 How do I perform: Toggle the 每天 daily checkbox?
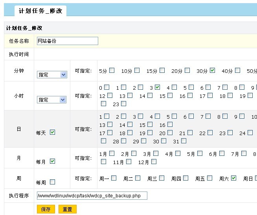(x=52, y=132)
